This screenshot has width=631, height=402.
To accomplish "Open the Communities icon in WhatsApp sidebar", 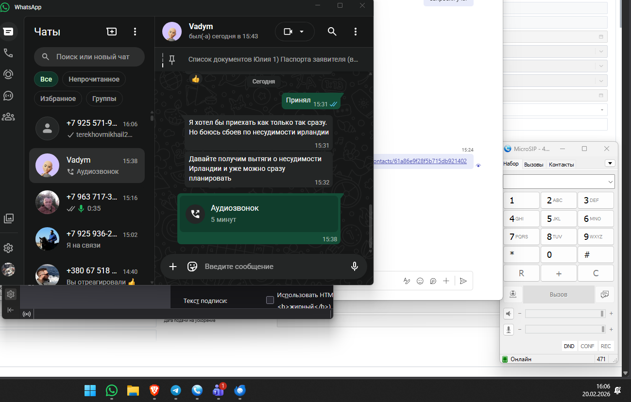I will [8, 117].
